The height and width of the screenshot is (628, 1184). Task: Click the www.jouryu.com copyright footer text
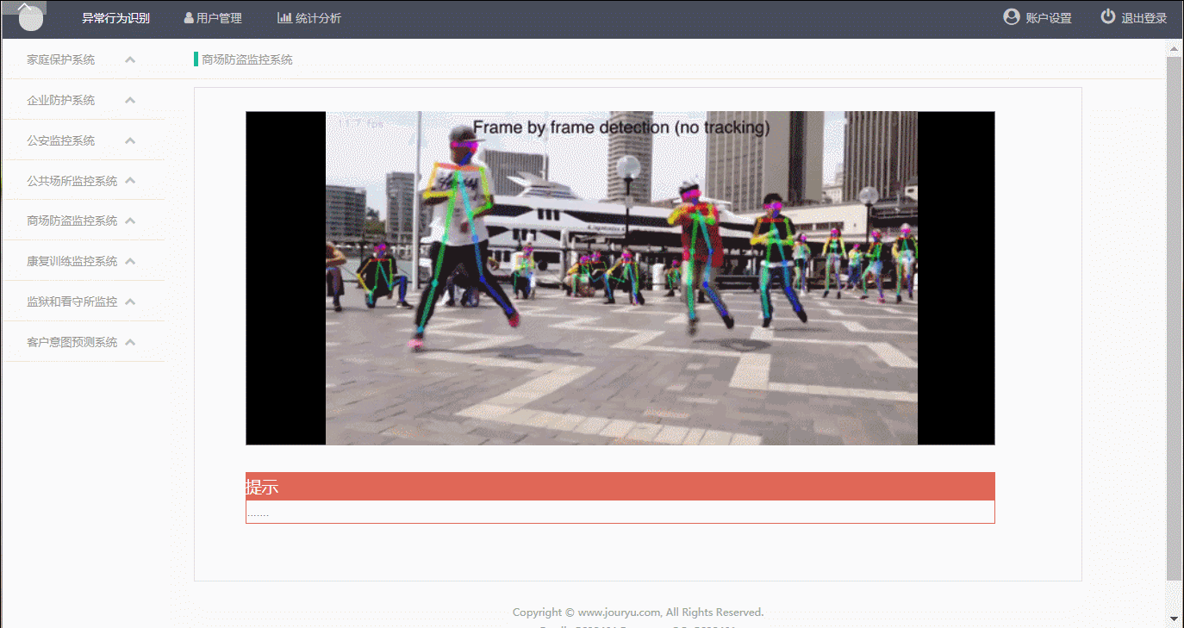[639, 612]
